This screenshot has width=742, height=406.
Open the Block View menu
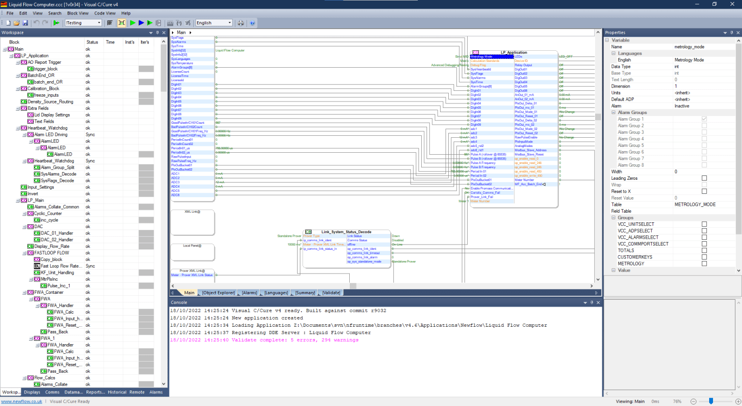coord(77,13)
